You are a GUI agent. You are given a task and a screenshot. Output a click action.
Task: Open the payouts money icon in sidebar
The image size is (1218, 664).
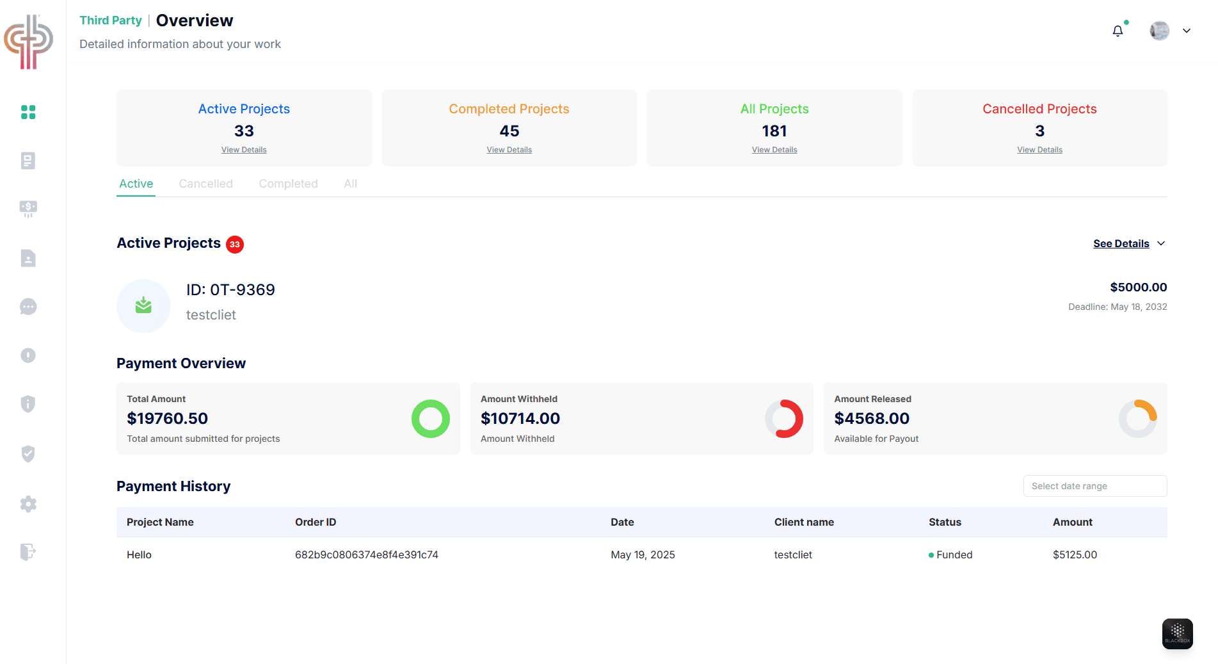28,209
